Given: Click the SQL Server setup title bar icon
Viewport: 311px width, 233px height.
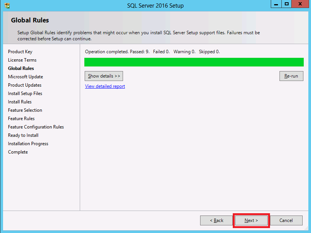Looking at the screenshot, I should pyautogui.click(x=7, y=6).
